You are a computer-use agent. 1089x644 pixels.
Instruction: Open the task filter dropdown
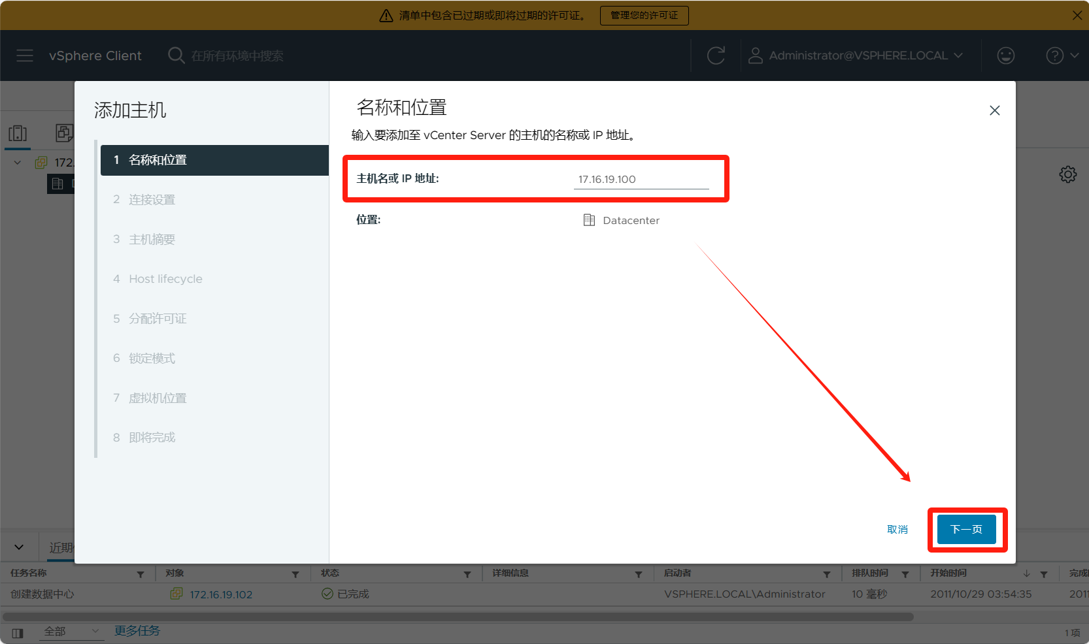point(71,632)
